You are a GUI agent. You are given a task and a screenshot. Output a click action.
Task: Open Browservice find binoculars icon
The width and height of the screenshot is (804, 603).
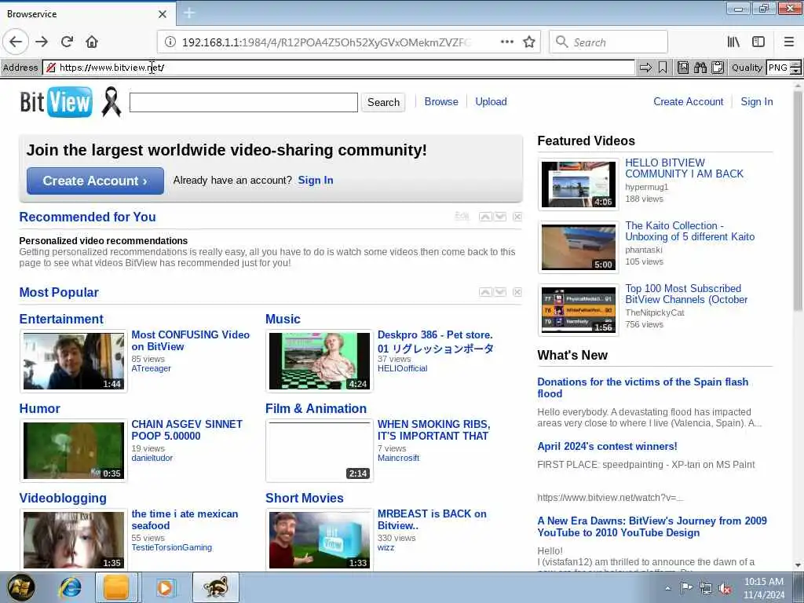(700, 68)
